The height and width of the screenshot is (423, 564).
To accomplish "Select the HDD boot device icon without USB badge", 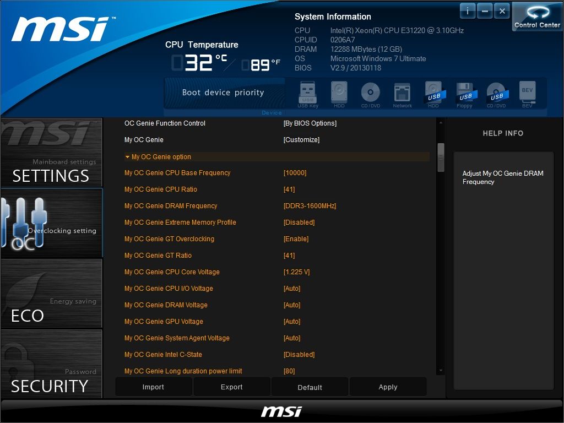I will pos(339,94).
